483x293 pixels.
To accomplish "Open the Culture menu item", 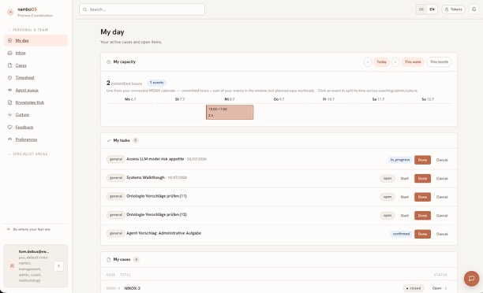I will click(x=36, y=115).
